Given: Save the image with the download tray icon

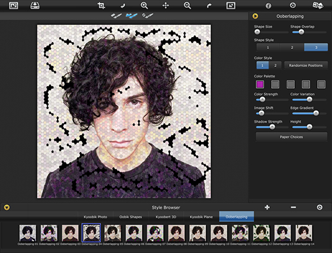Looking at the screenshot, I should click(35, 6).
